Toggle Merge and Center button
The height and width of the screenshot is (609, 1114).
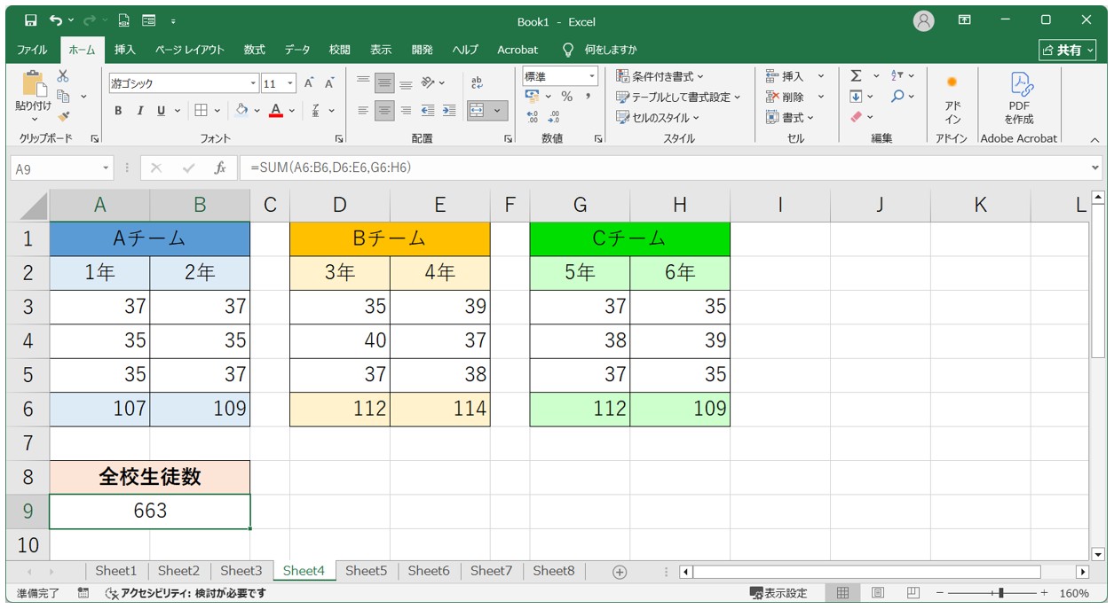click(477, 111)
